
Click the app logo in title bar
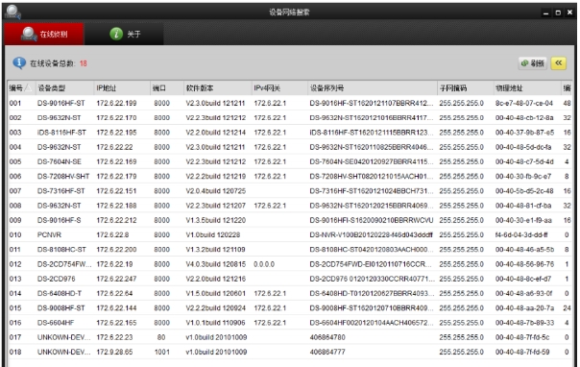(x=12, y=12)
